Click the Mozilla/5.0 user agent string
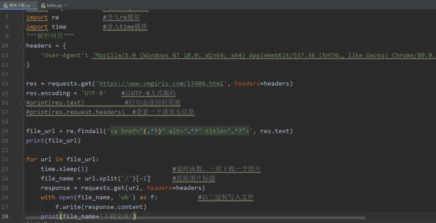Viewport: 436px width, 223px height. click(x=263, y=55)
